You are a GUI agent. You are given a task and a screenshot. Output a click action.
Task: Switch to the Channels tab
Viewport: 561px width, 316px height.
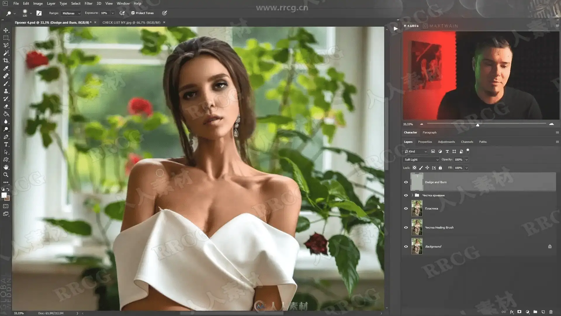[x=467, y=142]
